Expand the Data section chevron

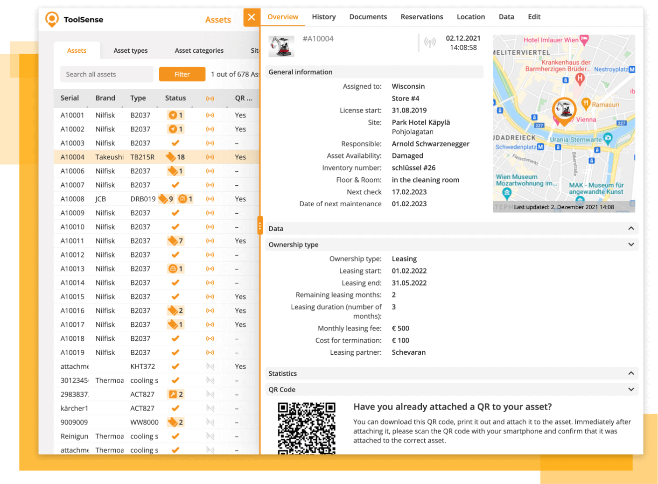point(631,229)
